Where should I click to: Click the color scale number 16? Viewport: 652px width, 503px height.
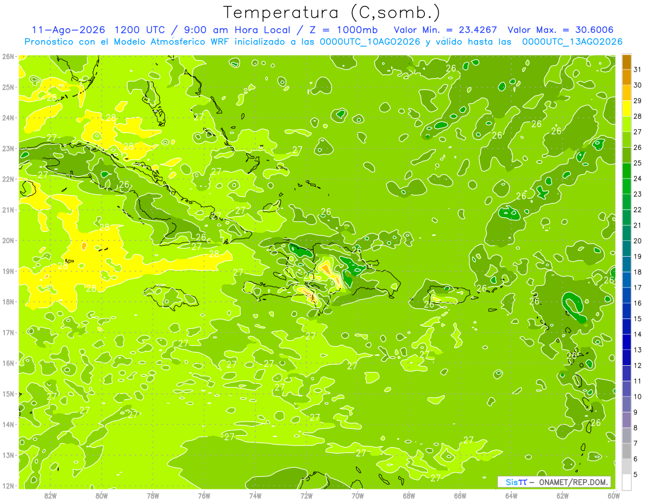[637, 303]
